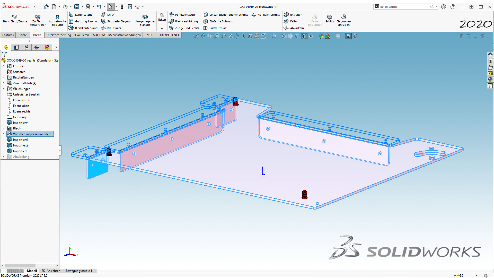This screenshot has height=278, width=494.
Task: Open the DimXpertManager tab
Action: click(x=37, y=47)
